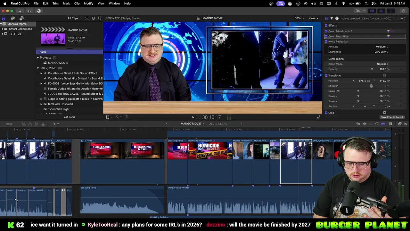This screenshot has width=410, height=231.
Task: Collapse the Projects group
Action: click(38, 57)
